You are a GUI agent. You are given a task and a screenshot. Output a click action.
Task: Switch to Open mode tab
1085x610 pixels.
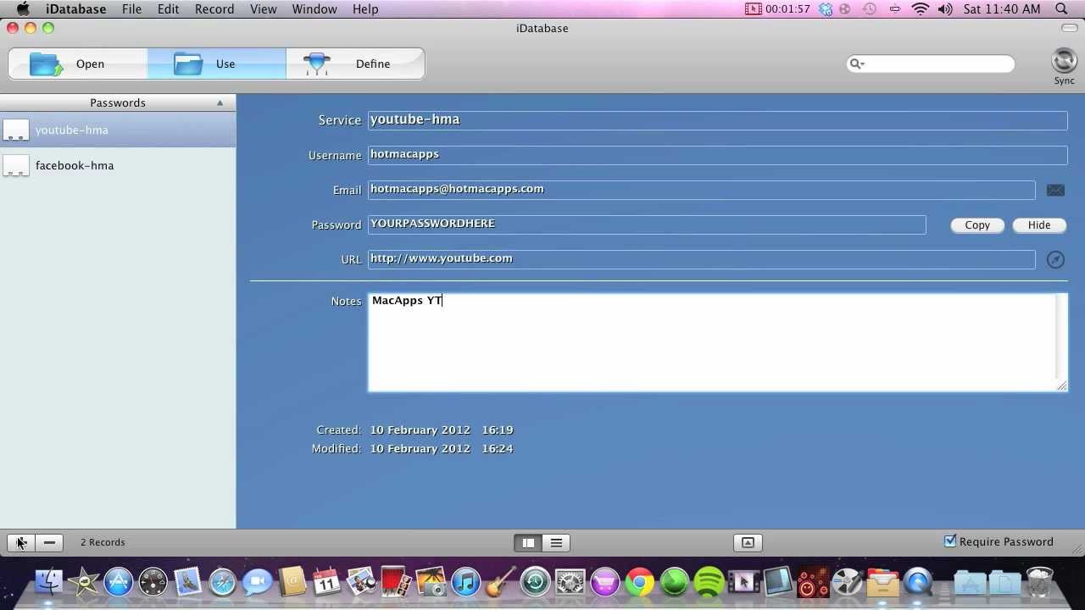tap(78, 64)
